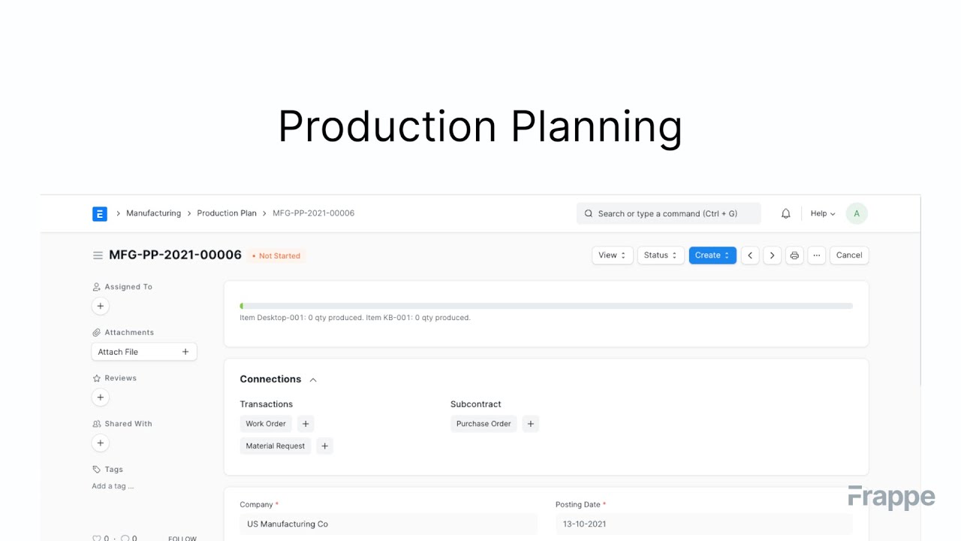Add a new Material Request
The height and width of the screenshot is (541, 961).
[324, 446]
